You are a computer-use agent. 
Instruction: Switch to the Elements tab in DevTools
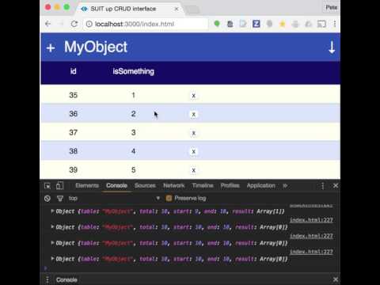[x=87, y=185]
